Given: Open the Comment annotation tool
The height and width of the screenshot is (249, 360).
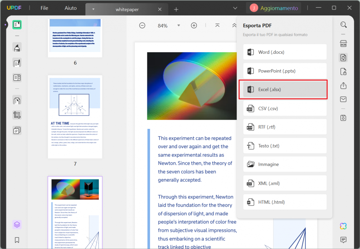Looking at the screenshot, I should click(17, 47).
